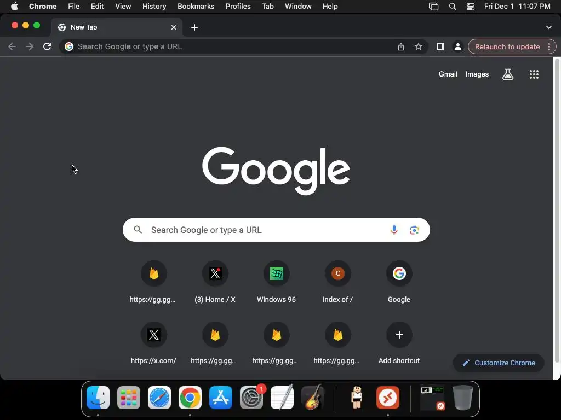Open the Index of / shortcut
Screen dimensions: 561x420
click(337, 282)
